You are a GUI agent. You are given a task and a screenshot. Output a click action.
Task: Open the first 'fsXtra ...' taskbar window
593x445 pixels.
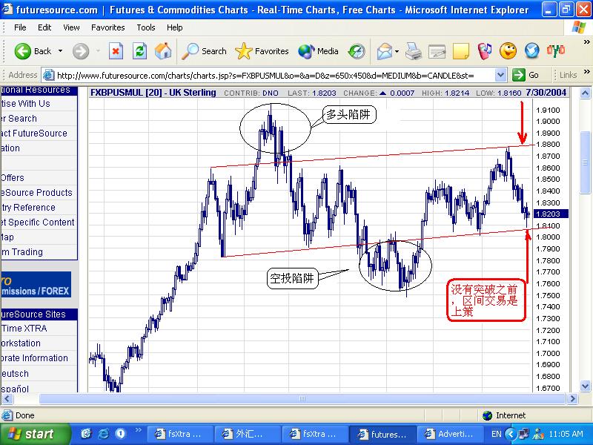click(179, 434)
